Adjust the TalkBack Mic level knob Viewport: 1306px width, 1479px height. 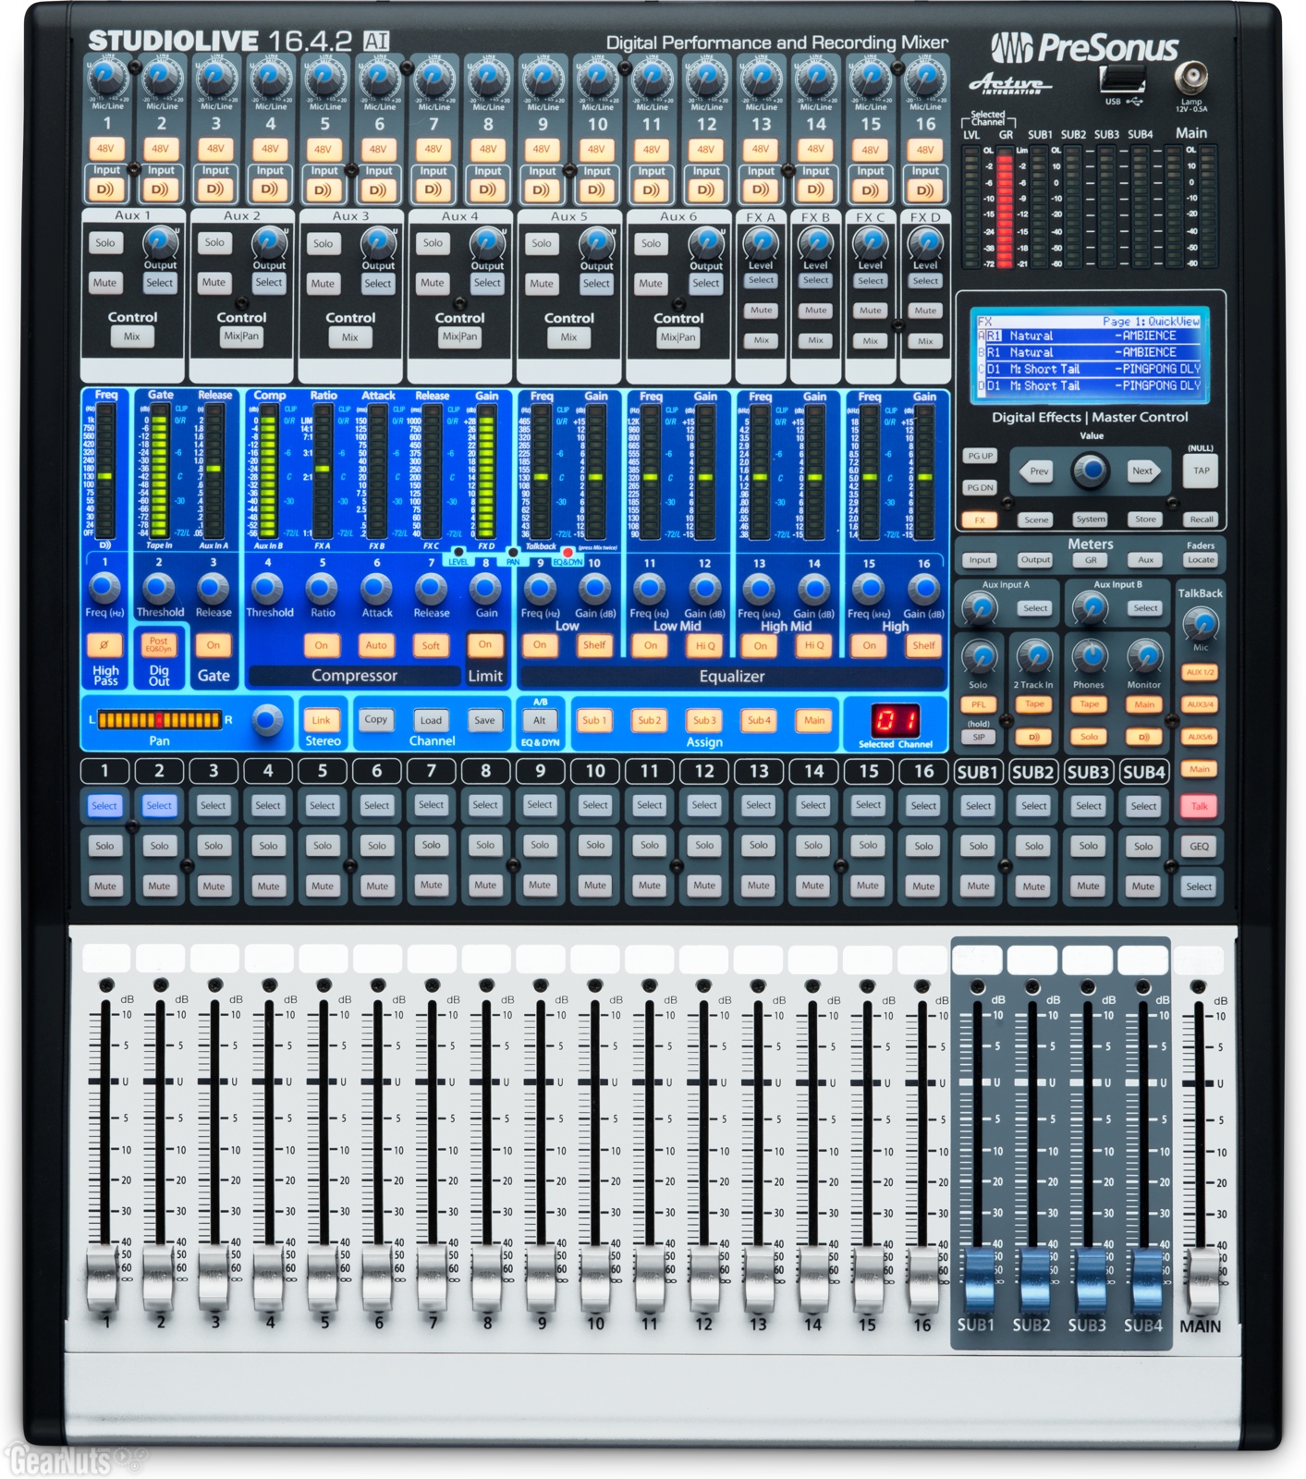click(x=1201, y=625)
